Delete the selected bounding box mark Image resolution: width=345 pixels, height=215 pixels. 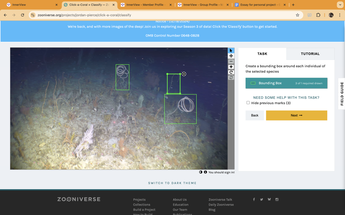184,74
